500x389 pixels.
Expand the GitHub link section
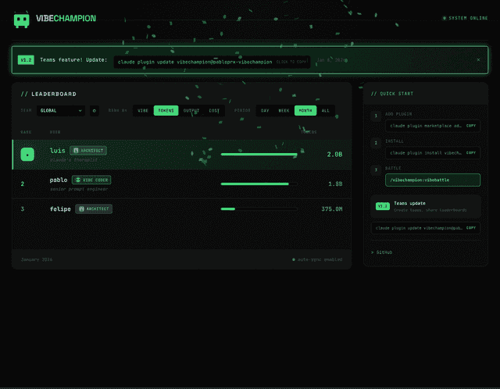[382, 252]
